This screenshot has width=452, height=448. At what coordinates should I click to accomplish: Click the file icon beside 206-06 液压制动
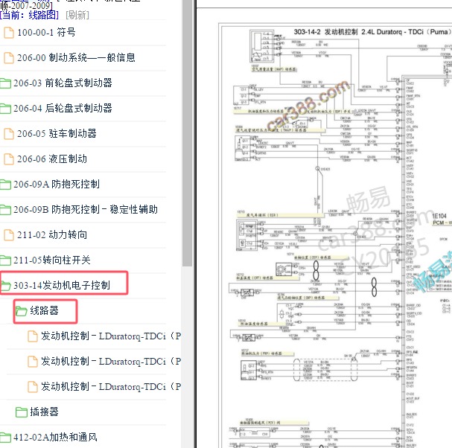(x=8, y=159)
